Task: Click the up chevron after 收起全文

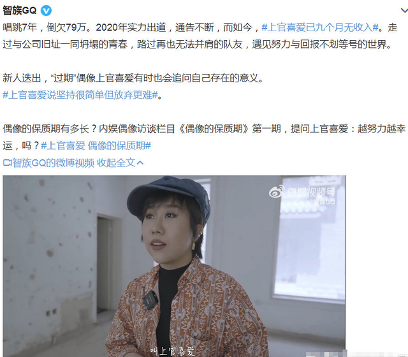Action: pos(140,163)
